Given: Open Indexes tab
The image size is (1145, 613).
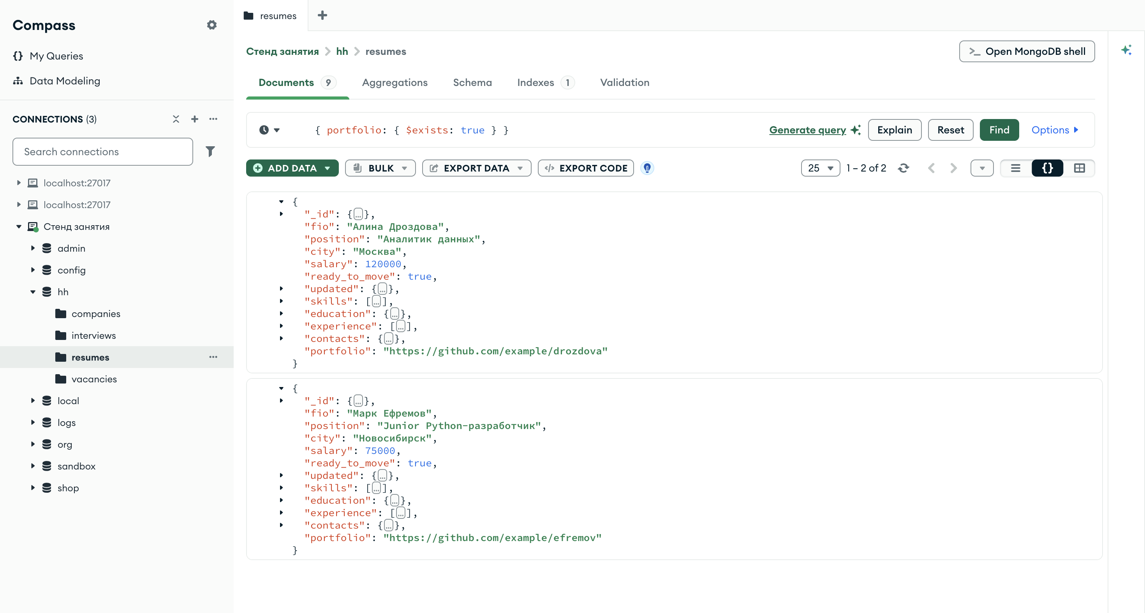Looking at the screenshot, I should [x=546, y=82].
